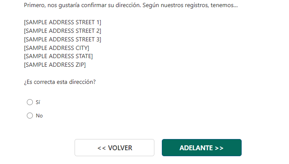Click the "[SAMPLE ADDRESS STREET 3]" line
This screenshot has width=289, height=164.
click(62, 40)
